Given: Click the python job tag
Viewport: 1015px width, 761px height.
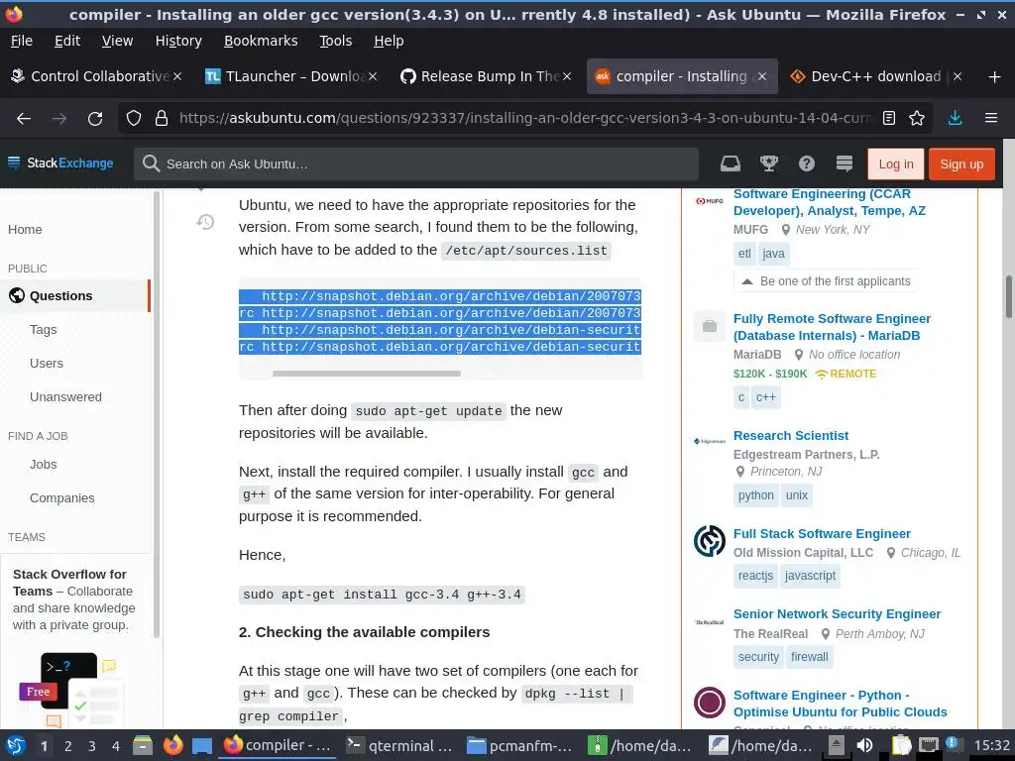Looking at the screenshot, I should [x=755, y=495].
